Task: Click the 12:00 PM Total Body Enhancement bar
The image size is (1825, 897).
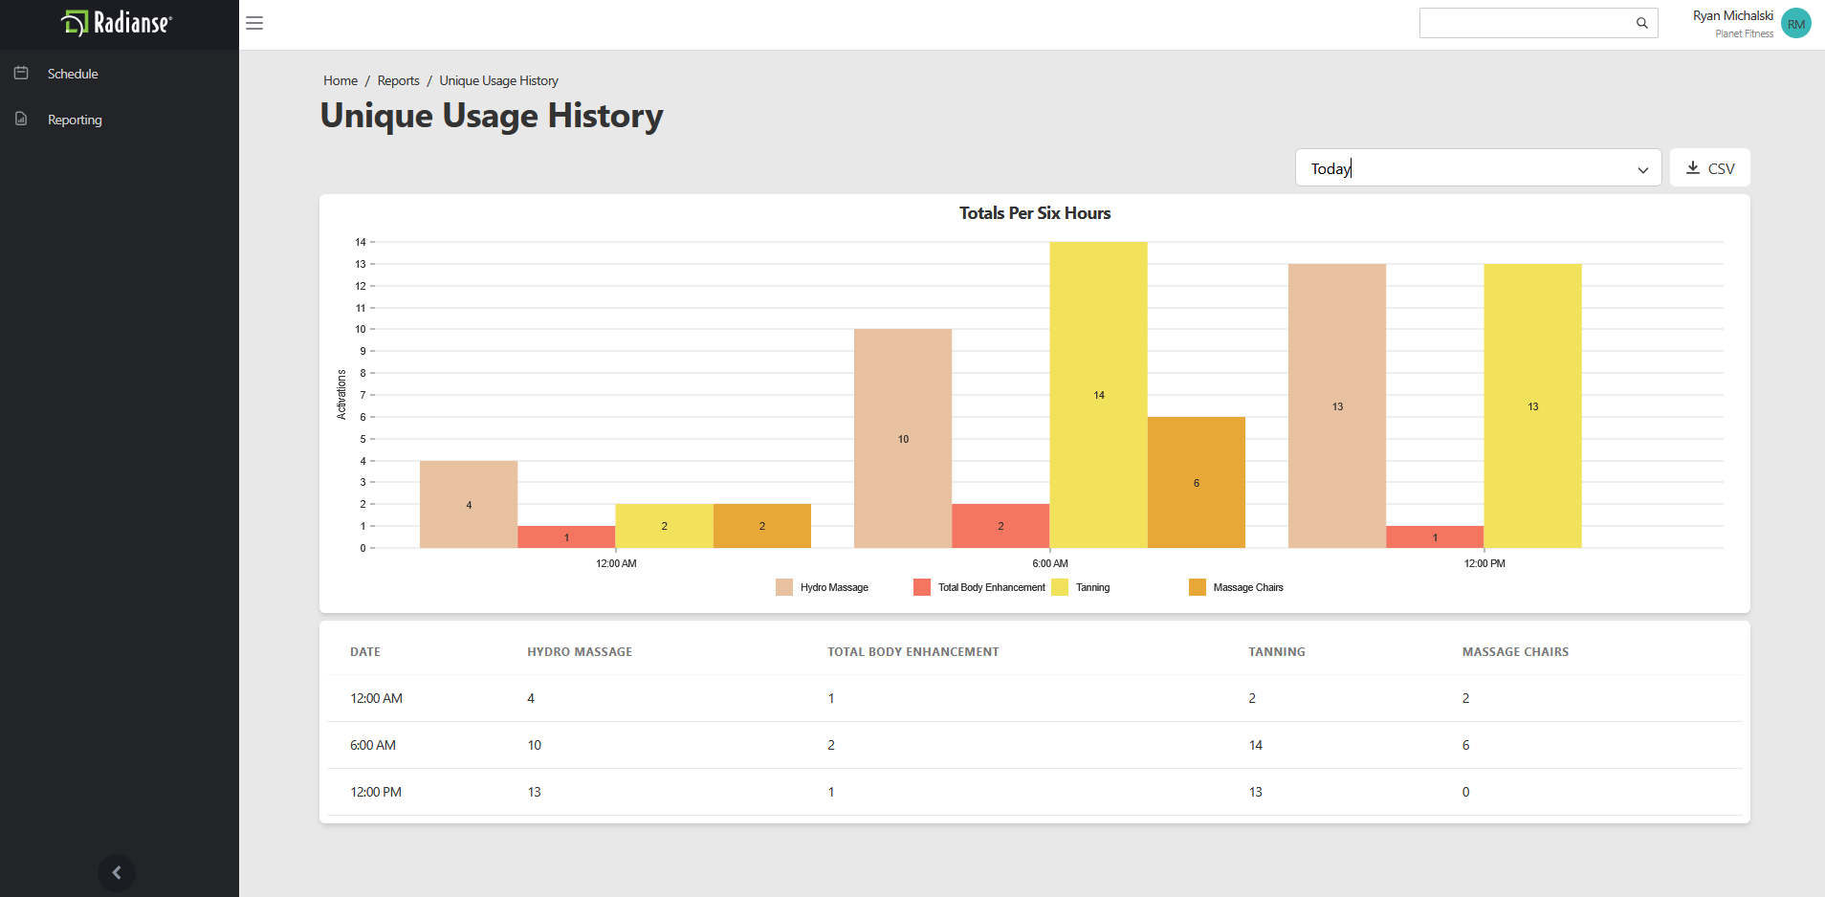Action: (x=1435, y=537)
